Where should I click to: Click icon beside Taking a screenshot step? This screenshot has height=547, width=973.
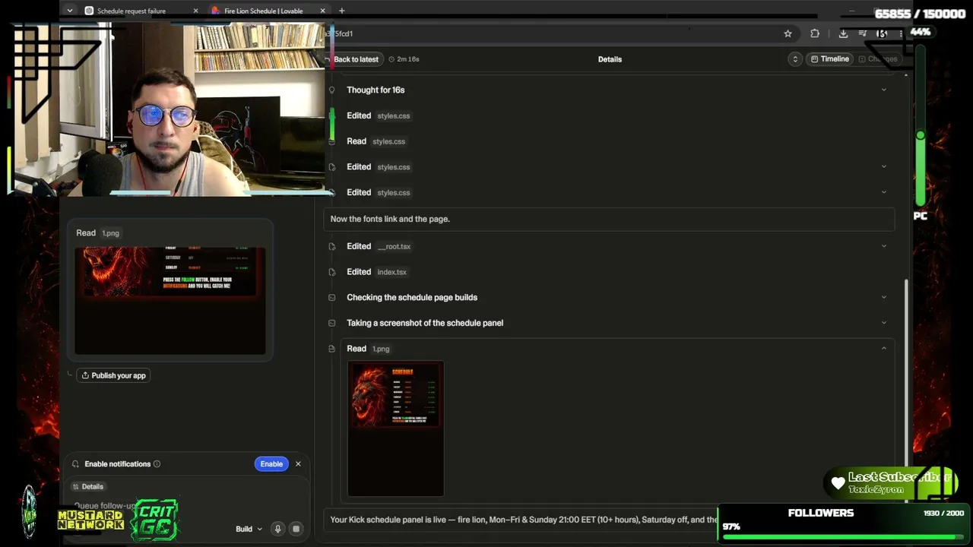331,323
